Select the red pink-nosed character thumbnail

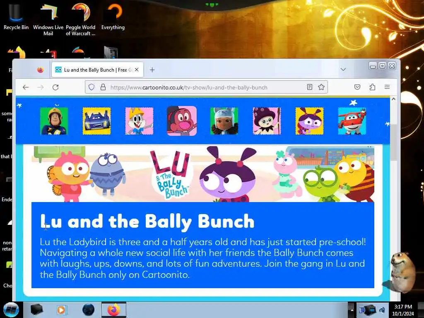point(182,121)
